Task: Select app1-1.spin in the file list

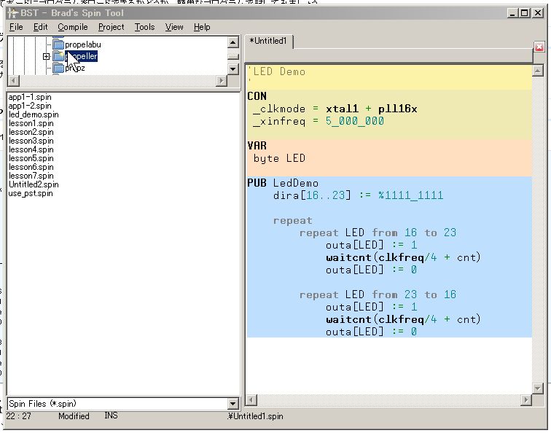Action: 30,97
